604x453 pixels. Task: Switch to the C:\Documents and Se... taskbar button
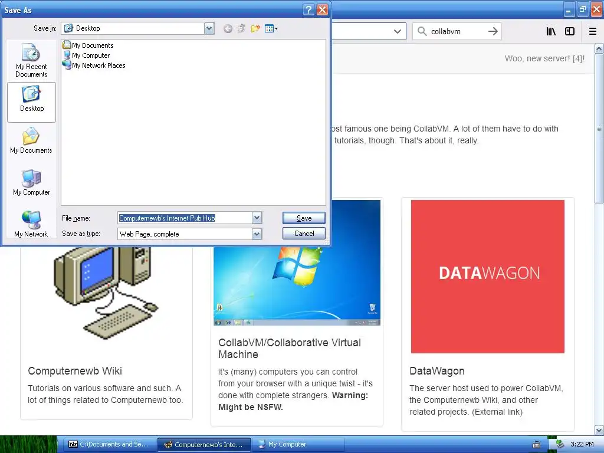pyautogui.click(x=109, y=444)
